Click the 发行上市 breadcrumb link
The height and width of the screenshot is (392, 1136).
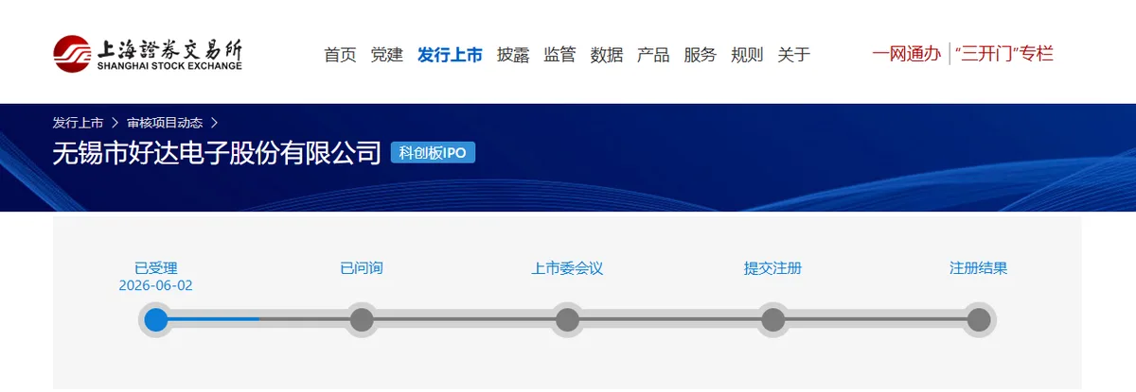pyautogui.click(x=78, y=123)
